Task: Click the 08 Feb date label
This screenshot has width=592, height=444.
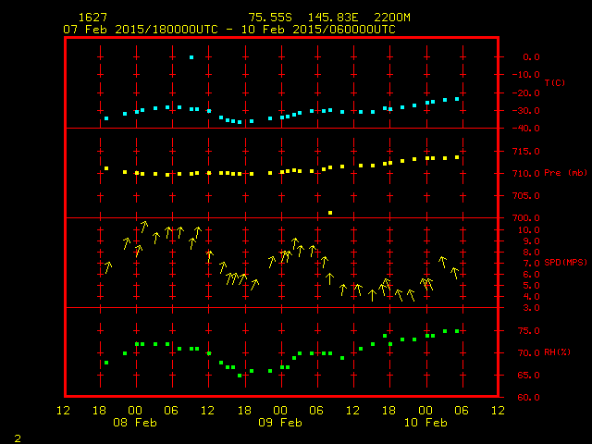Action: 135,422
